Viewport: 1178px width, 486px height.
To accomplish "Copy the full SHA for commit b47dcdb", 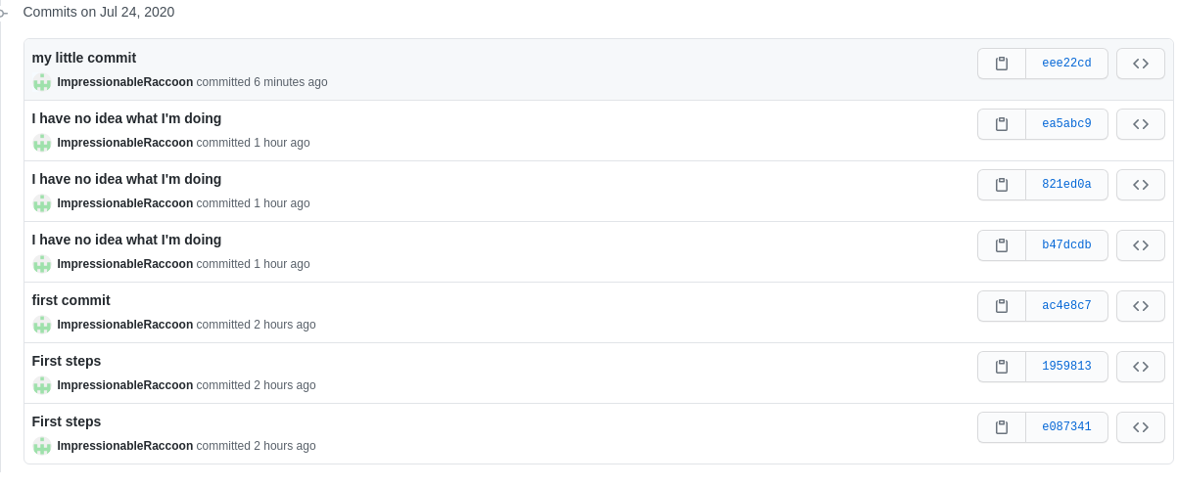I will pos(1001,245).
